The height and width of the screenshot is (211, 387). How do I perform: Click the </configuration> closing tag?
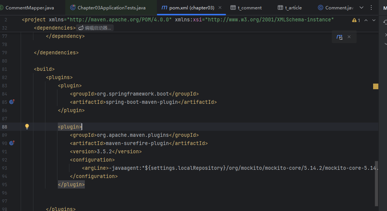94,176
